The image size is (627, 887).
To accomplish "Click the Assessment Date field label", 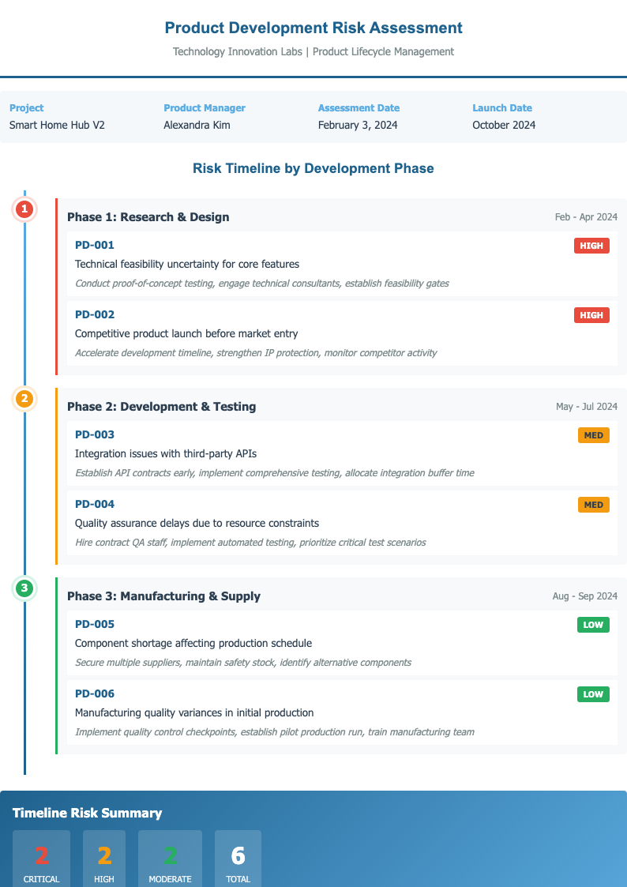I will click(359, 107).
